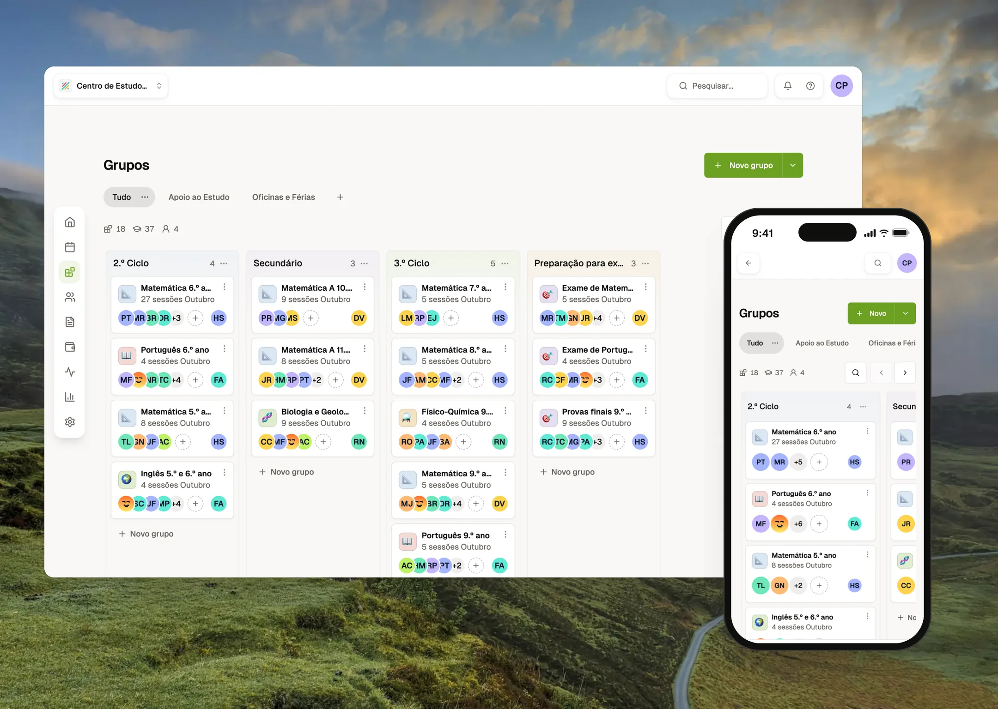Viewport: 998px width, 709px height.
Task: Open the Tudo tab options dots on phone
Action: pos(775,343)
